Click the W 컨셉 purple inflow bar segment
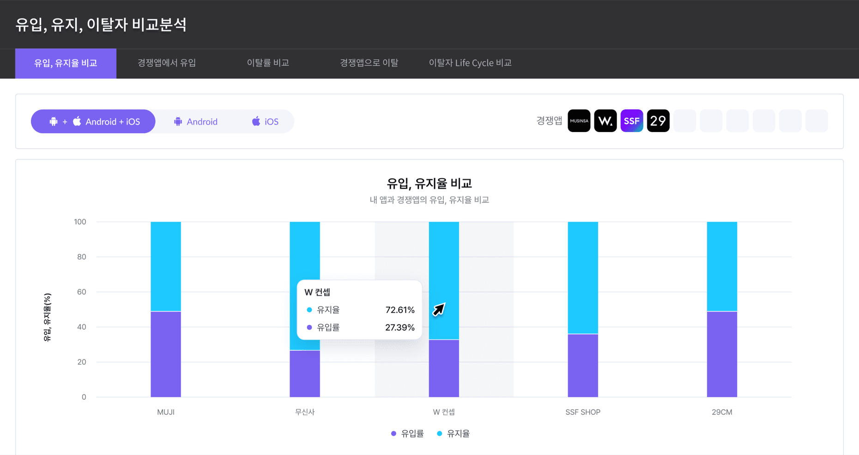The image size is (859, 455). click(444, 368)
